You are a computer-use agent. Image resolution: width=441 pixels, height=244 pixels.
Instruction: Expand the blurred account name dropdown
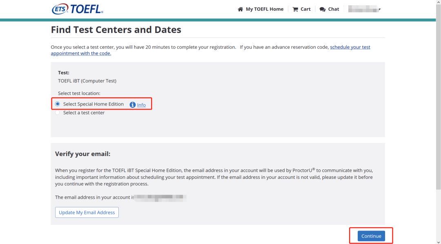click(x=365, y=9)
